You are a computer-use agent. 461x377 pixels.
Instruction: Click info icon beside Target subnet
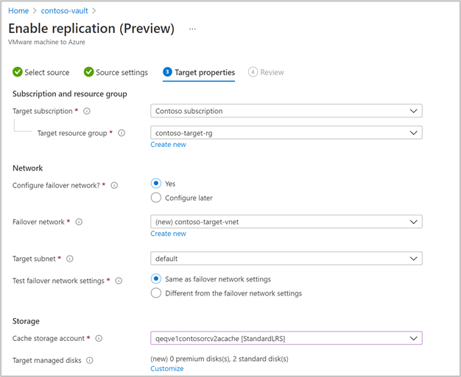[70, 259]
